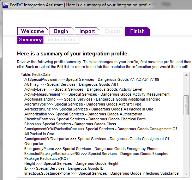Click the AdditionalHandling mapping row
The image size is (192, 180).
(x=92, y=99)
